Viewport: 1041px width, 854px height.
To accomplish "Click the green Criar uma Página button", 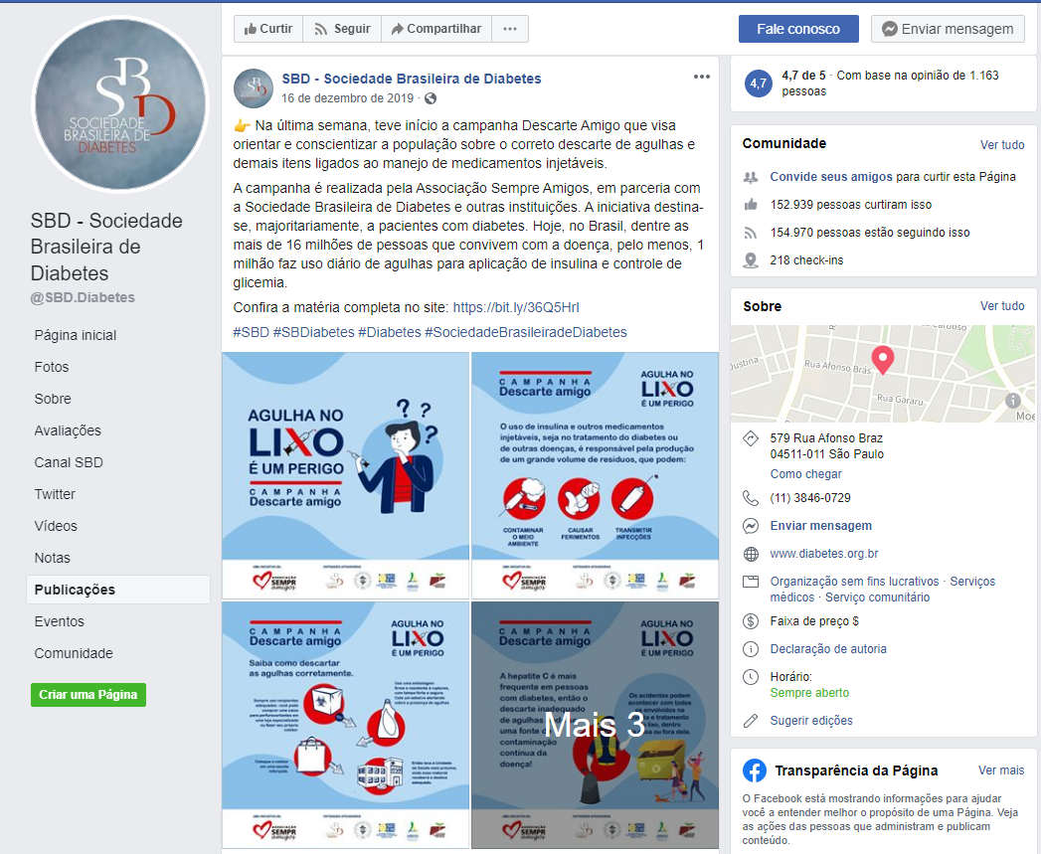I will pyautogui.click(x=88, y=695).
